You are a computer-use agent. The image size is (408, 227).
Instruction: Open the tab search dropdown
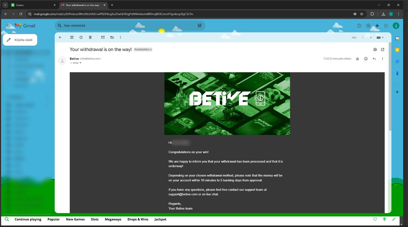pos(5,5)
